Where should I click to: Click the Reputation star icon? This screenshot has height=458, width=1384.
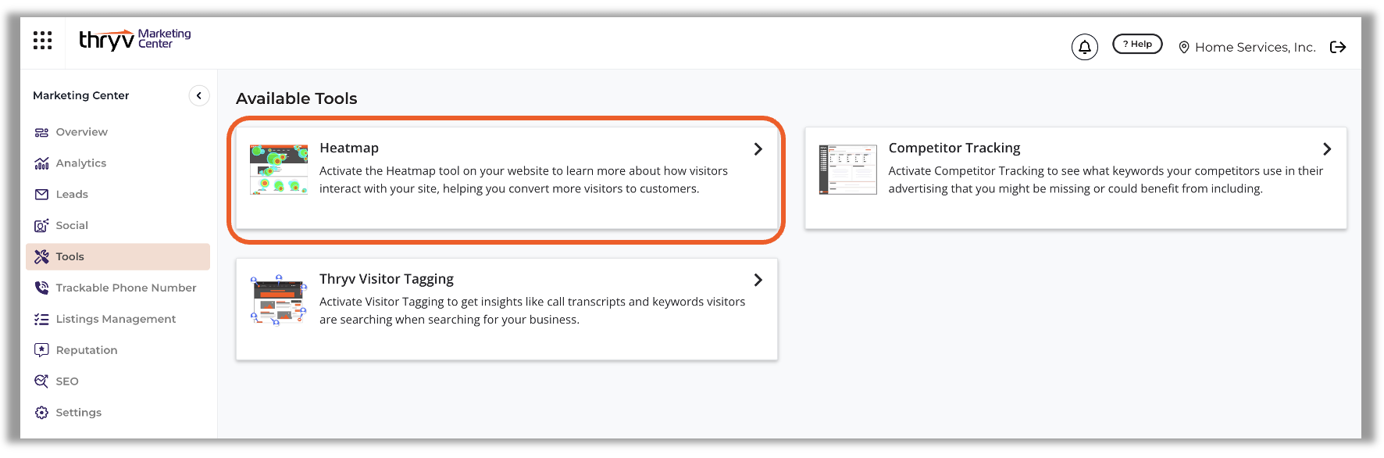41,350
